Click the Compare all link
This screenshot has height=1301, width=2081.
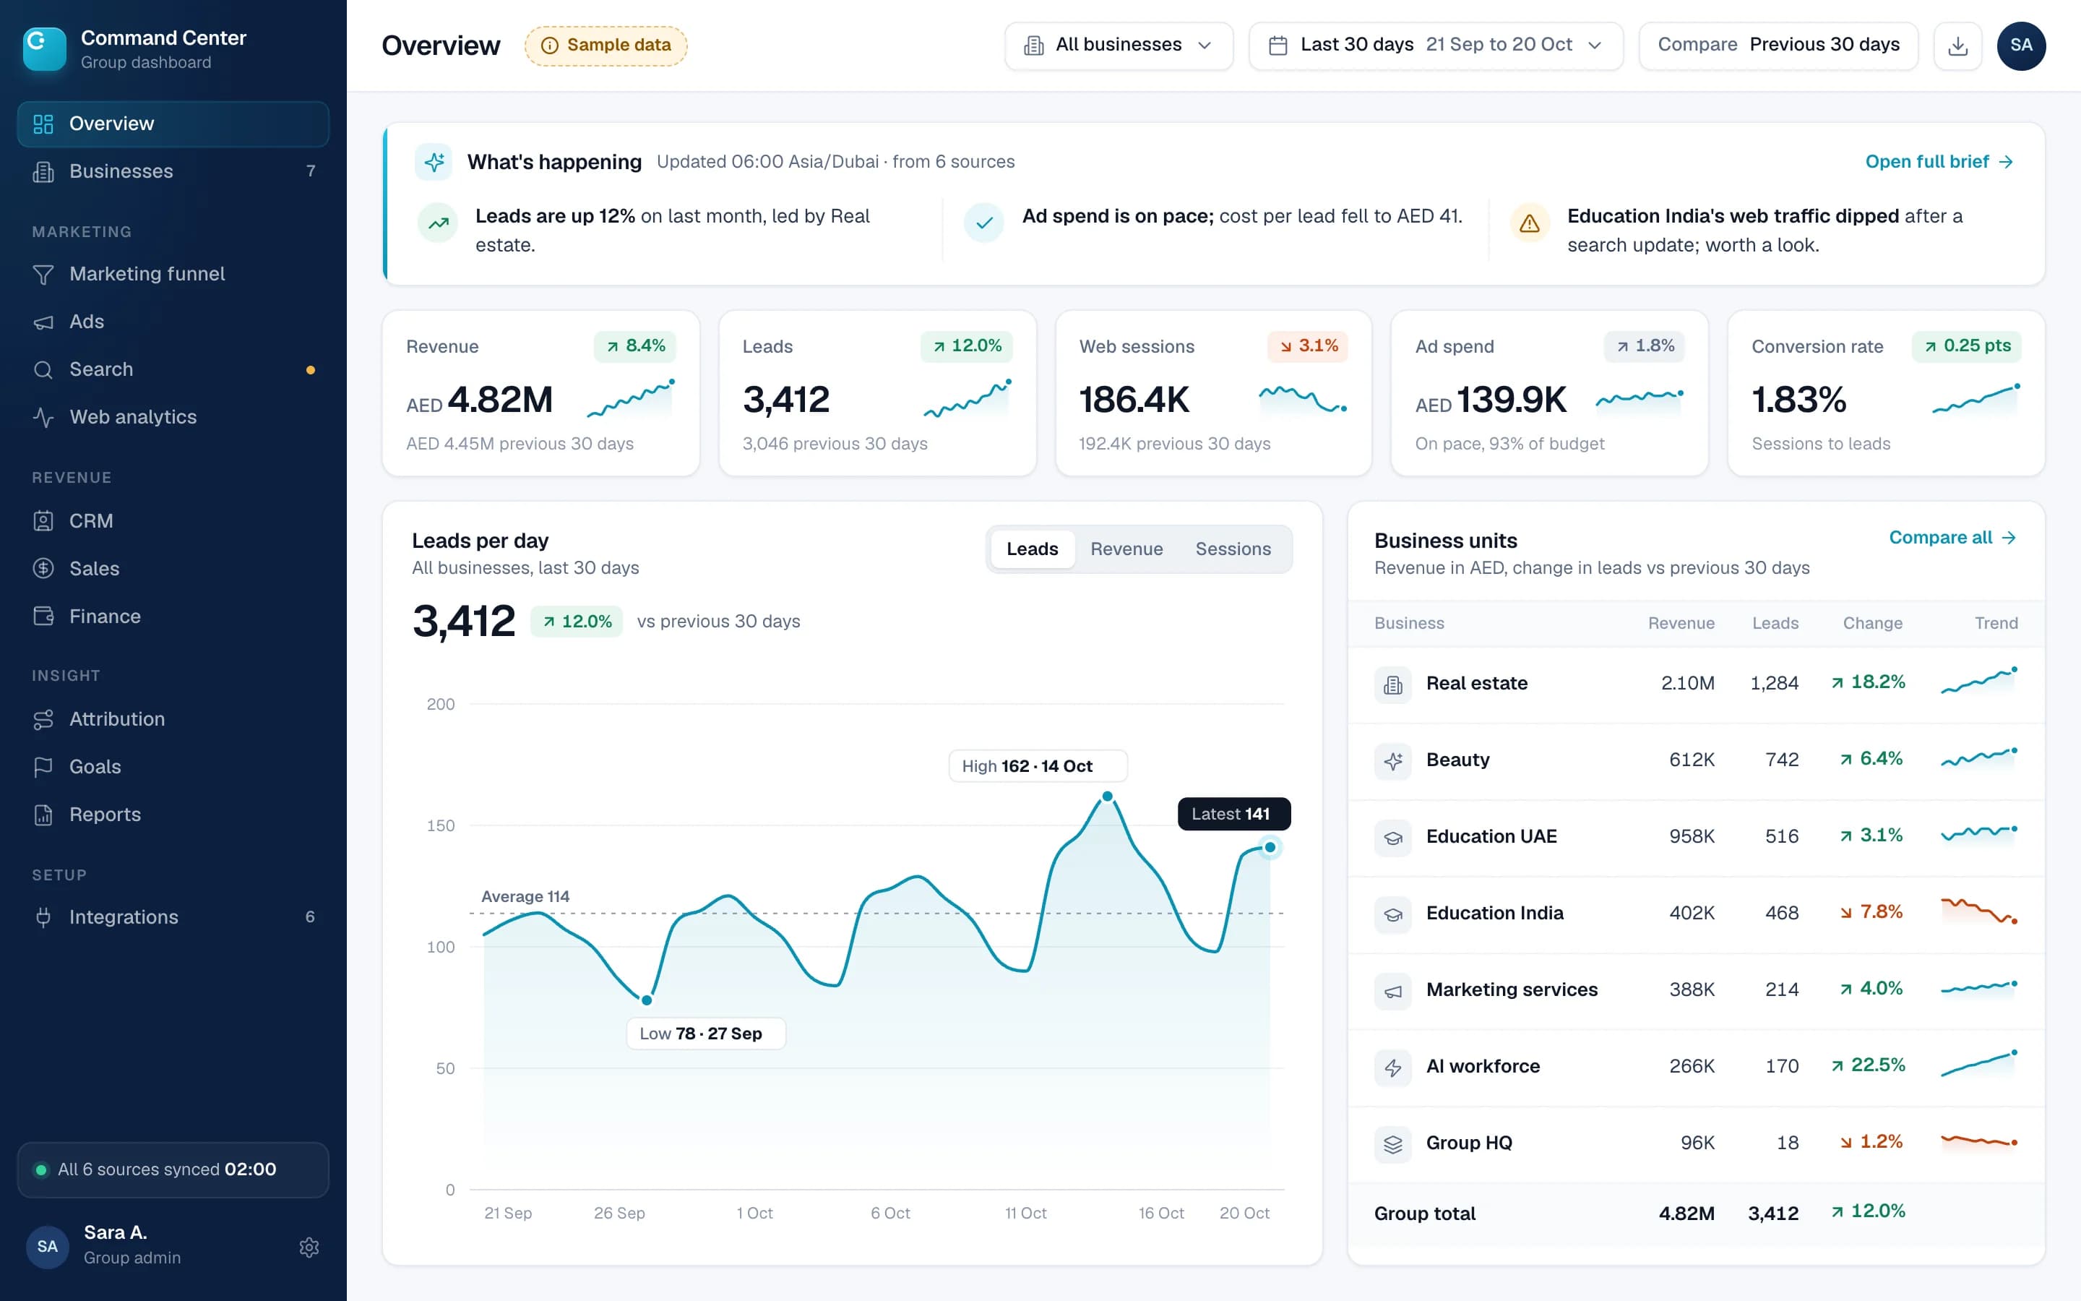point(1952,538)
